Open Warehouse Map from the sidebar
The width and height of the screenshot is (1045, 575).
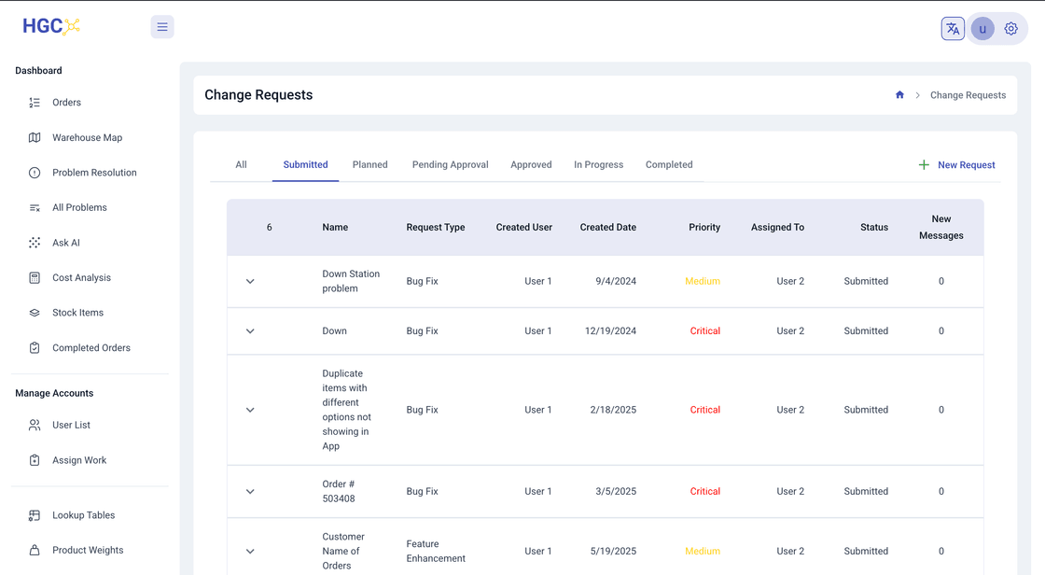pos(87,137)
